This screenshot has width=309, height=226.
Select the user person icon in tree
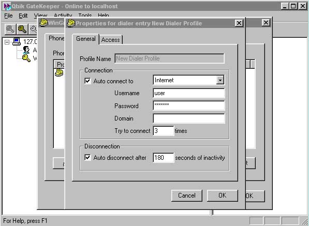[26, 50]
